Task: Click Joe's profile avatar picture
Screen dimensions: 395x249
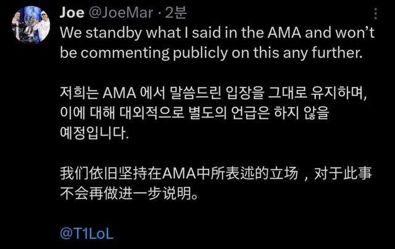Action: [31, 24]
